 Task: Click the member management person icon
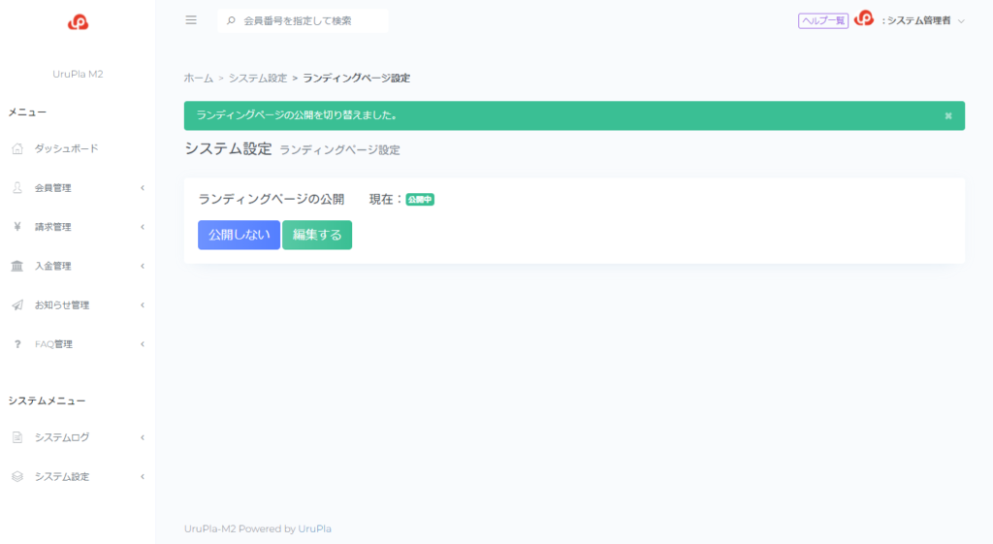tap(17, 187)
